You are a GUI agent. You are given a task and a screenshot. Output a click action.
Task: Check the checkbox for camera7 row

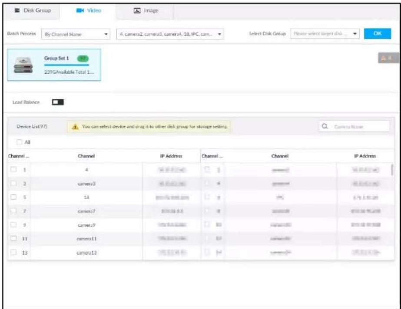(x=13, y=210)
